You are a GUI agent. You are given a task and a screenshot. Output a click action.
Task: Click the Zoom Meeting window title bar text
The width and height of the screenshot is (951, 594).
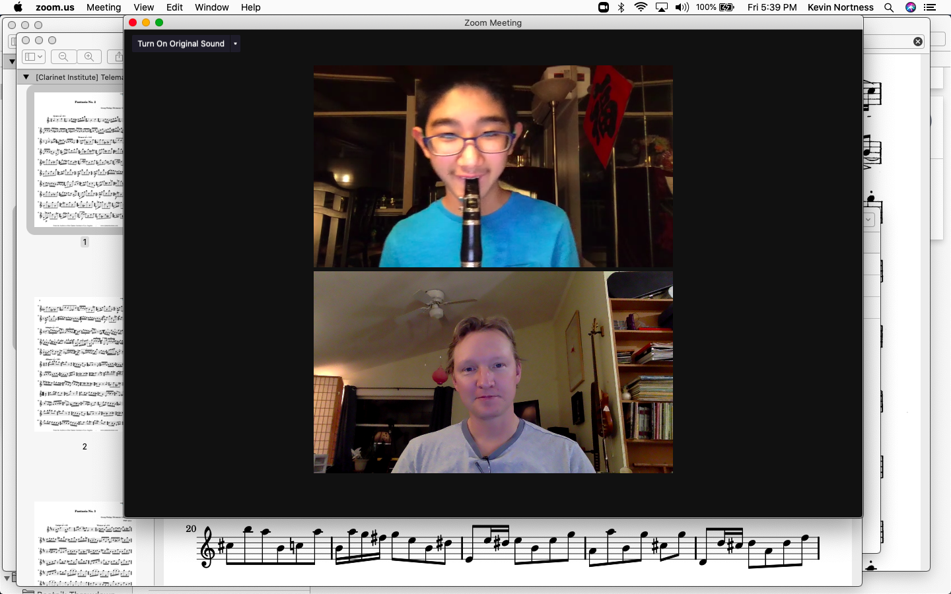[493, 22]
